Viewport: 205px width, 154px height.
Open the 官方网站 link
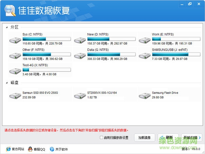coord(18,149)
